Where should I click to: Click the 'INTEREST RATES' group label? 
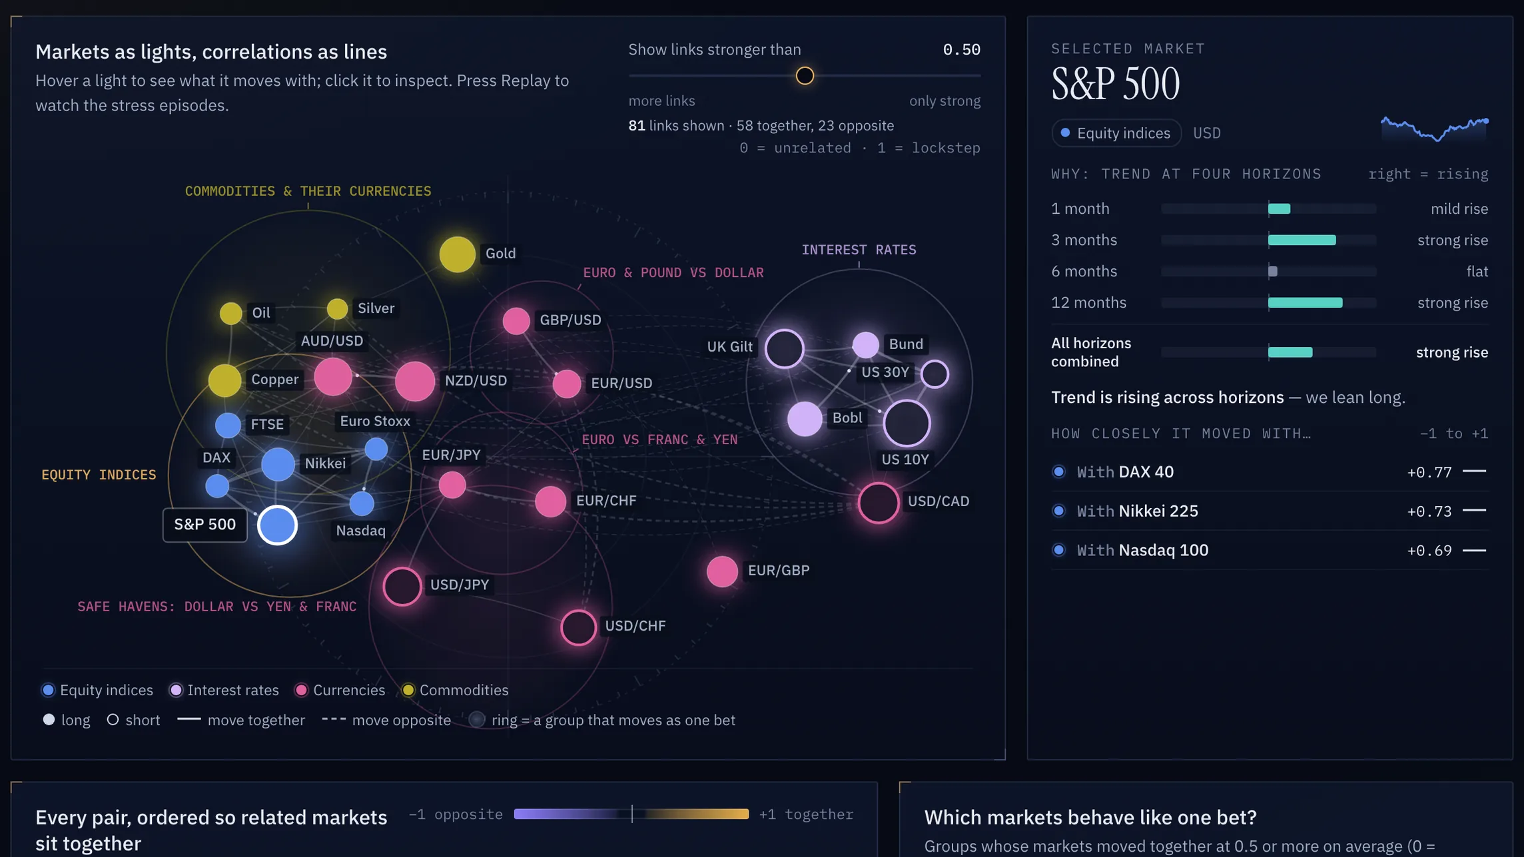(x=859, y=250)
